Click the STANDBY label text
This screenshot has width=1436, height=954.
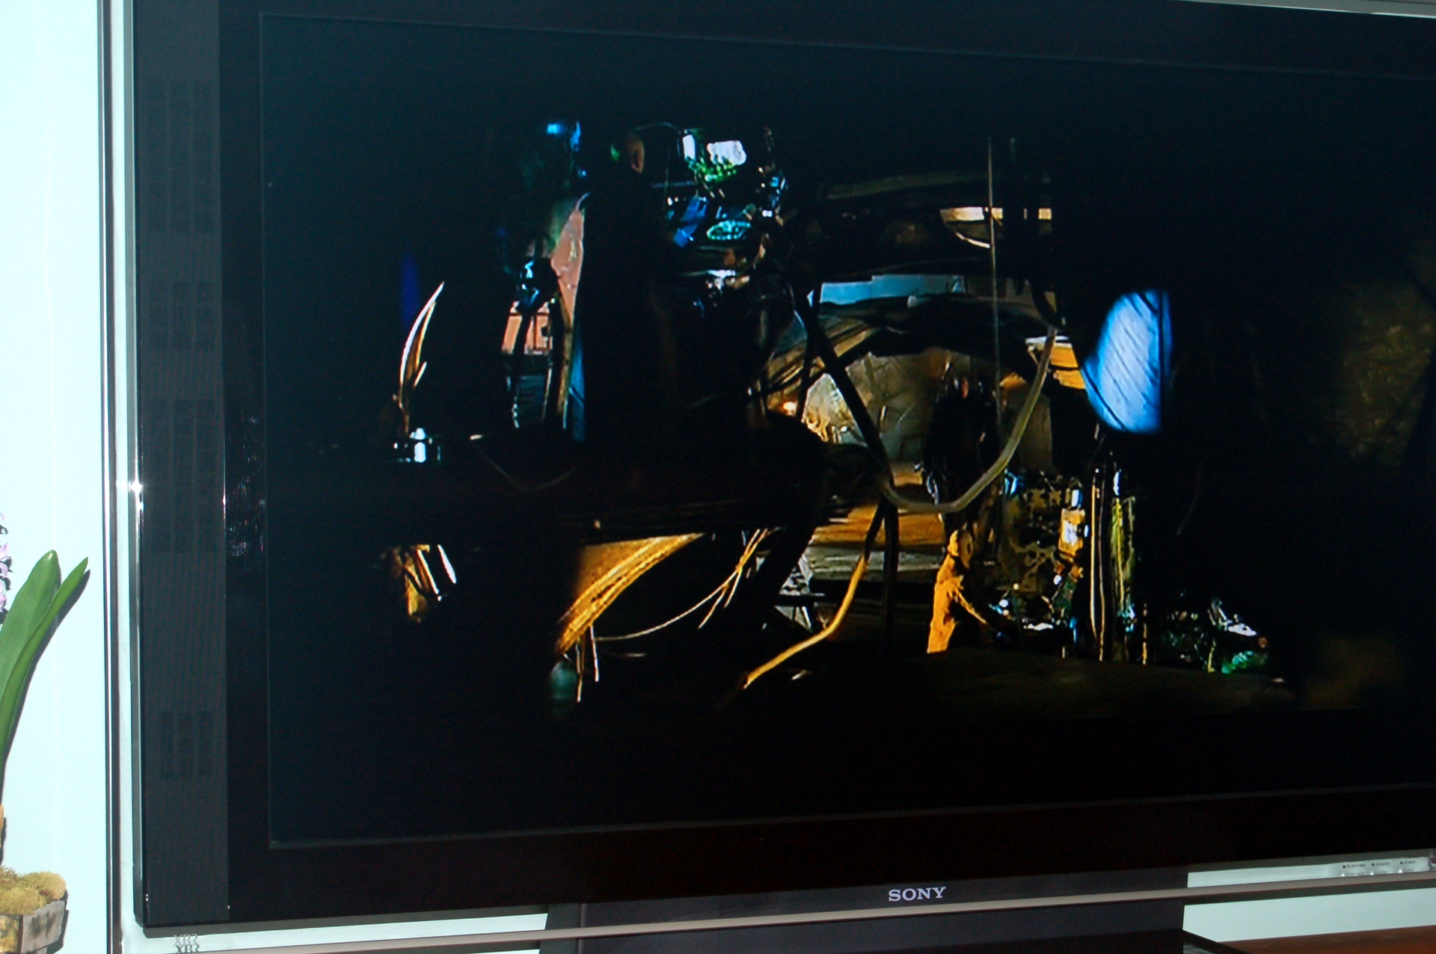click(x=1382, y=864)
